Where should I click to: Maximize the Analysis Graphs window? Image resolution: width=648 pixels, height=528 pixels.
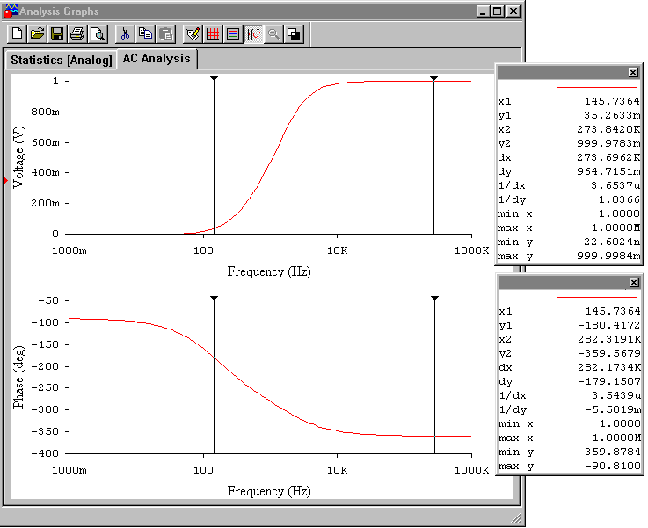click(498, 11)
